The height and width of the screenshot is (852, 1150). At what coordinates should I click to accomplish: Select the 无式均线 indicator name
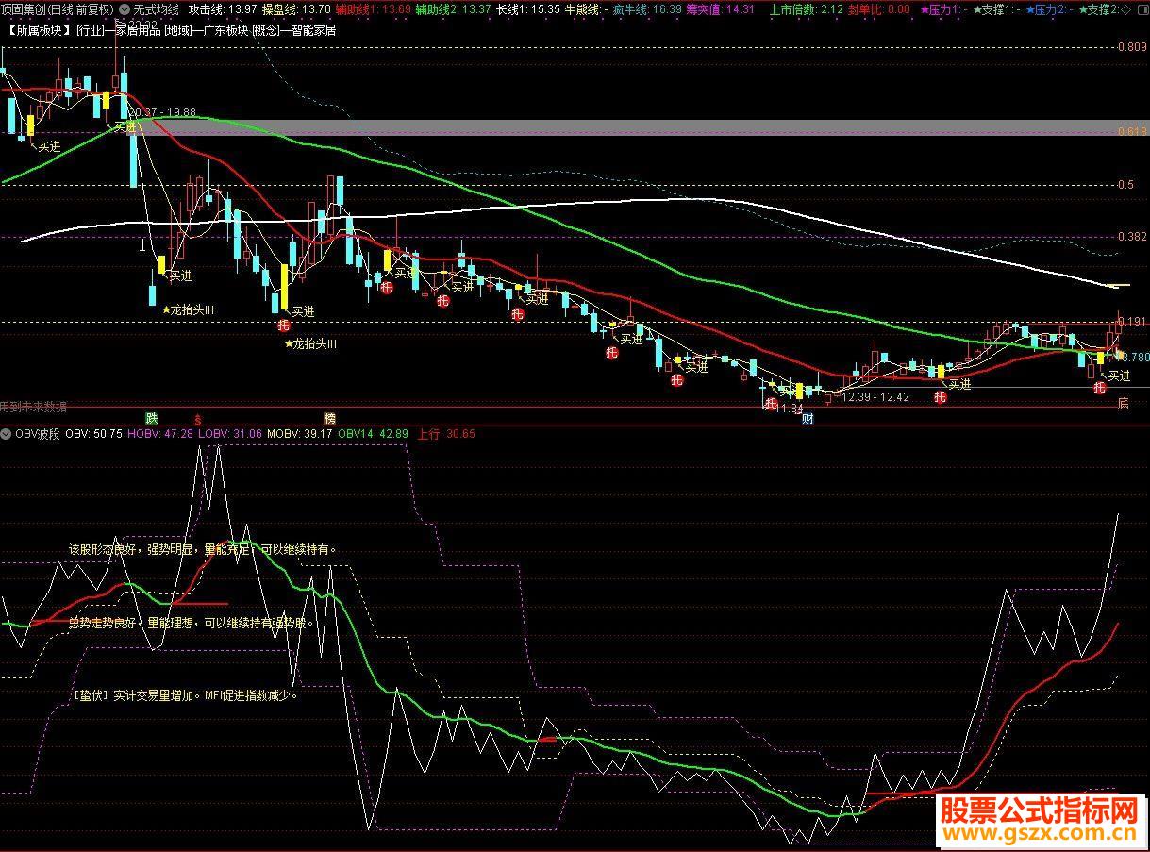tap(157, 9)
